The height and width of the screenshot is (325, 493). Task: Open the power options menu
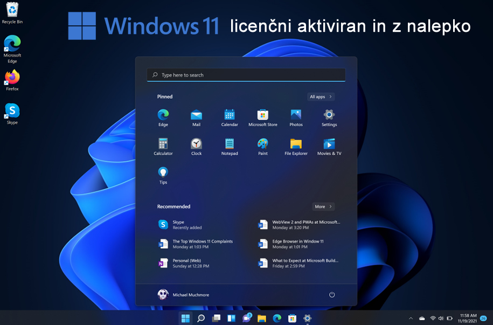tap(332, 295)
